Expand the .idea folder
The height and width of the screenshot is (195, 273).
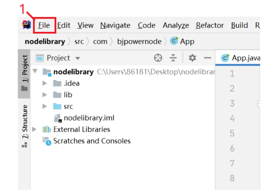[x=45, y=84]
